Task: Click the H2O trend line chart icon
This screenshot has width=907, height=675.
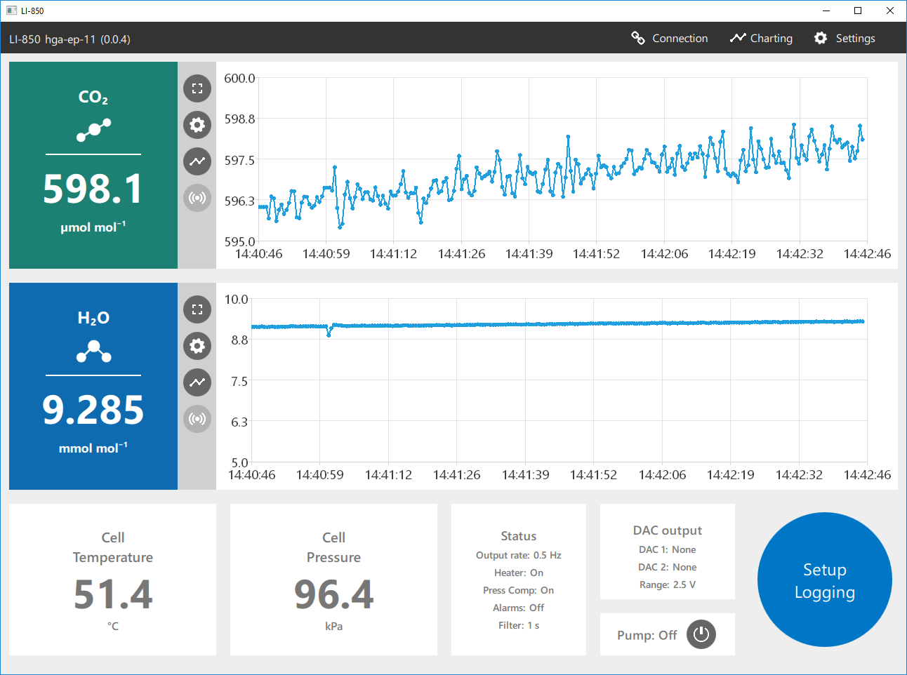Action: 197,382
